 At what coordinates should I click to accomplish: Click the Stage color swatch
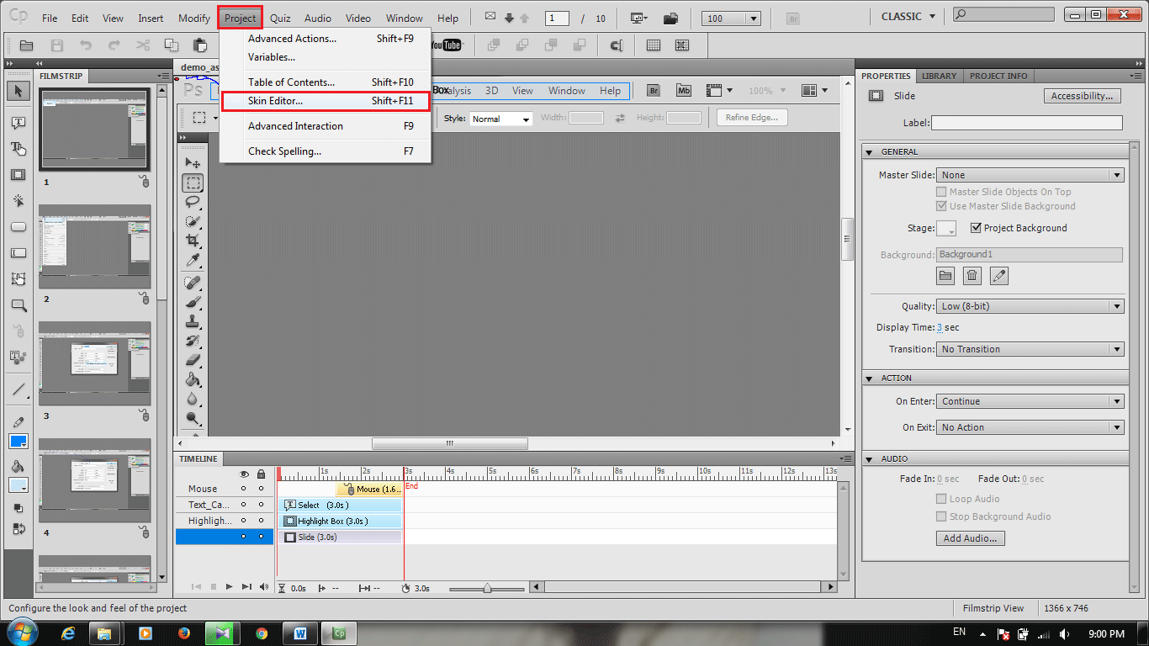tap(945, 228)
